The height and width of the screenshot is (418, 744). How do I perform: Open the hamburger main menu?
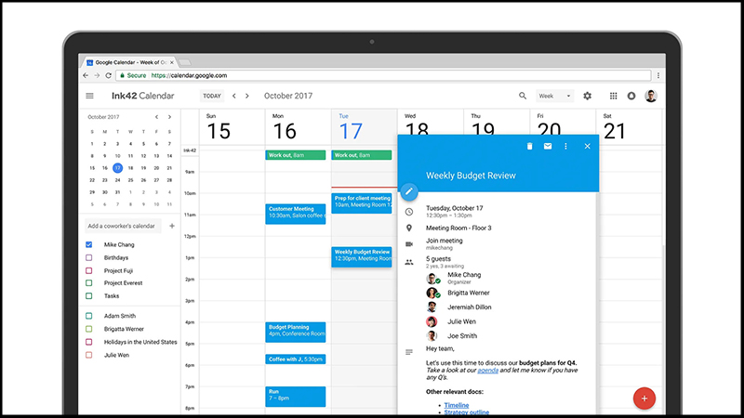click(x=89, y=96)
